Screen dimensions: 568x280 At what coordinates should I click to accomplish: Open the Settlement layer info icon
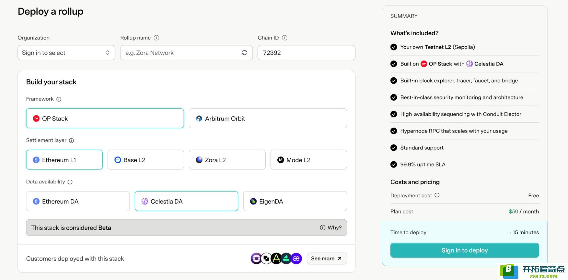tap(72, 141)
